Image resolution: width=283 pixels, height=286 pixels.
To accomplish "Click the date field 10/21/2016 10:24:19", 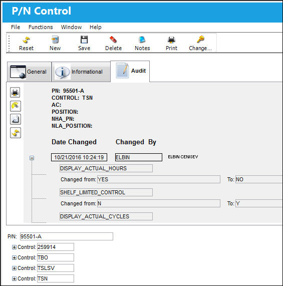I will point(79,157).
